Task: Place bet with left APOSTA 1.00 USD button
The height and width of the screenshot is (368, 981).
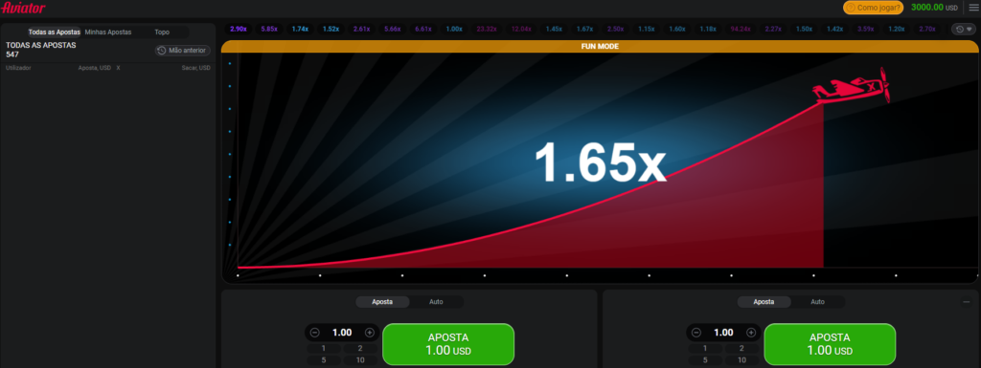Action: tap(448, 344)
